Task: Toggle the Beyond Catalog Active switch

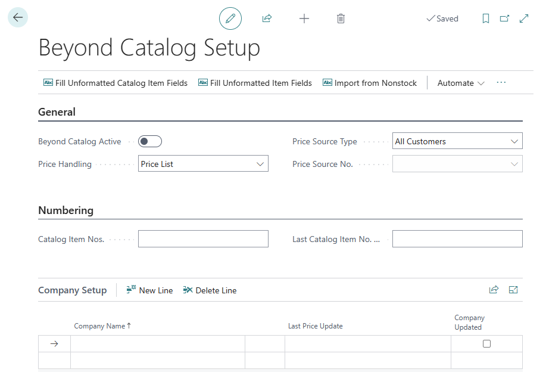Action: point(150,141)
